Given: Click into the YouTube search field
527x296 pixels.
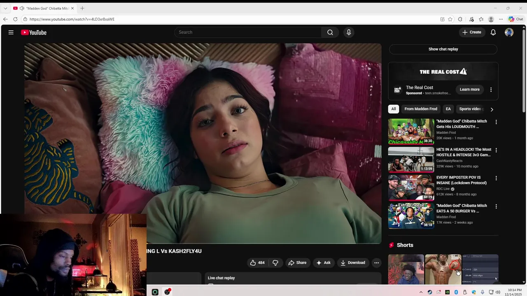Looking at the screenshot, I should (248, 32).
